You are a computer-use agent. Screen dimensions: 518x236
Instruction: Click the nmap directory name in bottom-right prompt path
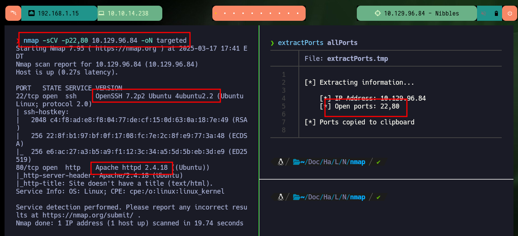[x=358, y=197]
